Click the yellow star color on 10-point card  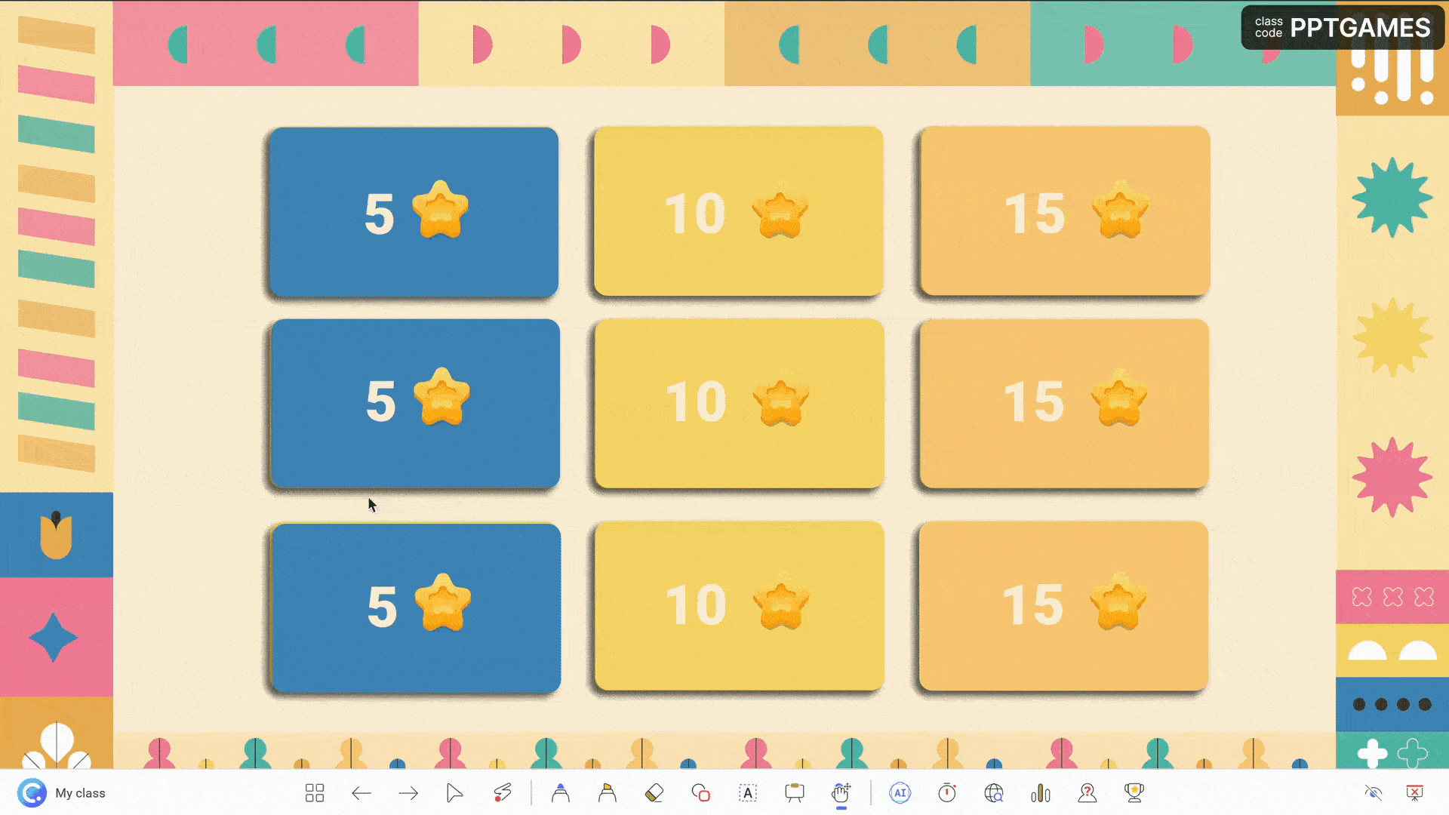pyautogui.click(x=780, y=211)
